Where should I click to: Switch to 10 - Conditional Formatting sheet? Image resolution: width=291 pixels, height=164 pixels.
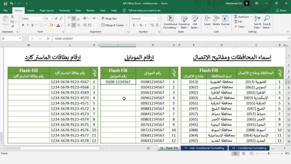point(249,148)
